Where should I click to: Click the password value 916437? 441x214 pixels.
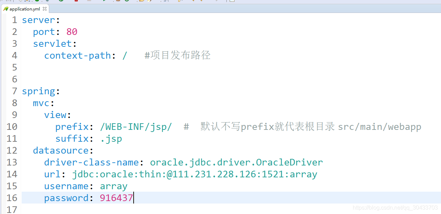pyautogui.click(x=116, y=198)
